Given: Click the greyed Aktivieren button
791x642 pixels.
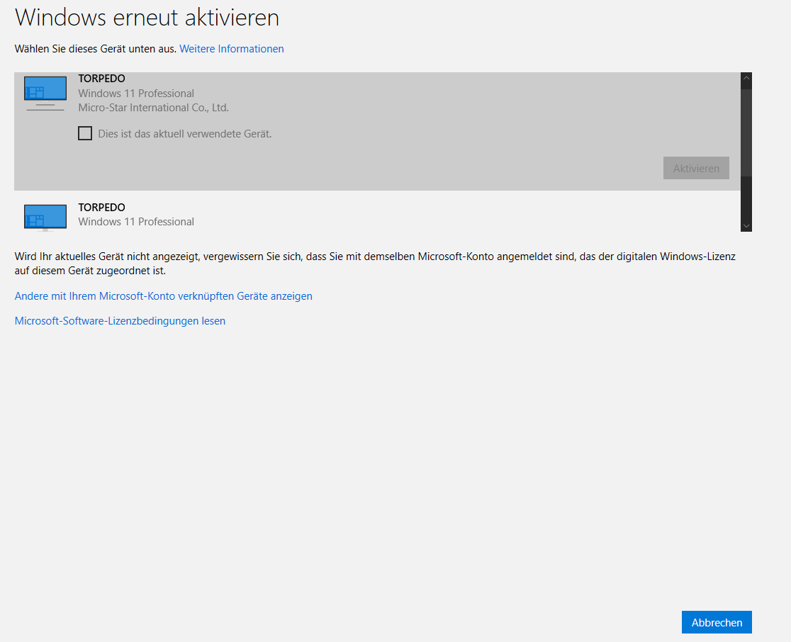Looking at the screenshot, I should click(x=695, y=168).
